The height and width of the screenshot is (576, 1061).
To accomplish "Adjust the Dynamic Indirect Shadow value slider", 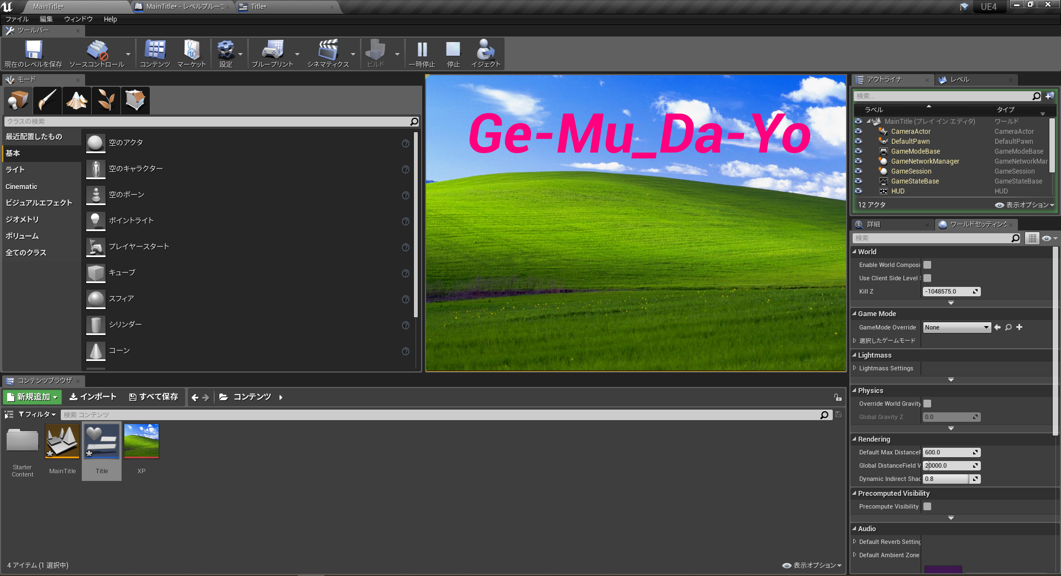I will pyautogui.click(x=945, y=479).
